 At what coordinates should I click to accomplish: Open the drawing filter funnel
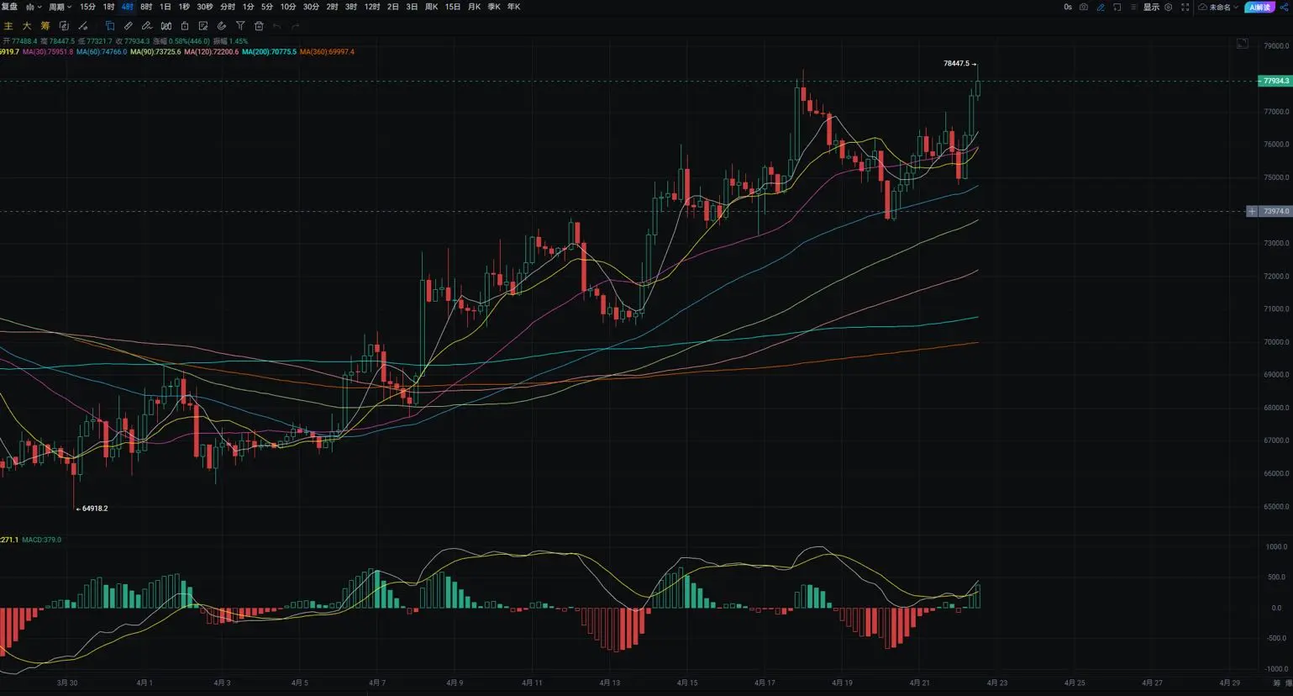(240, 26)
